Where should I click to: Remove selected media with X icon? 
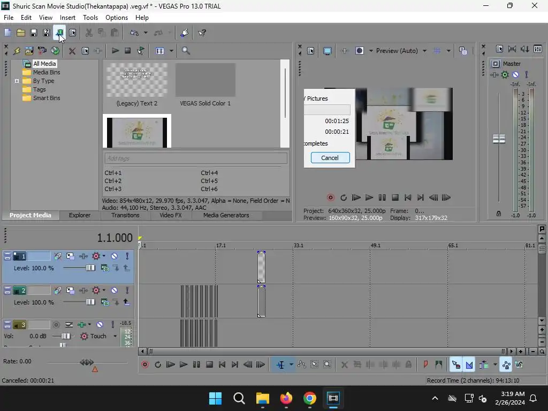pyautogui.click(x=72, y=51)
